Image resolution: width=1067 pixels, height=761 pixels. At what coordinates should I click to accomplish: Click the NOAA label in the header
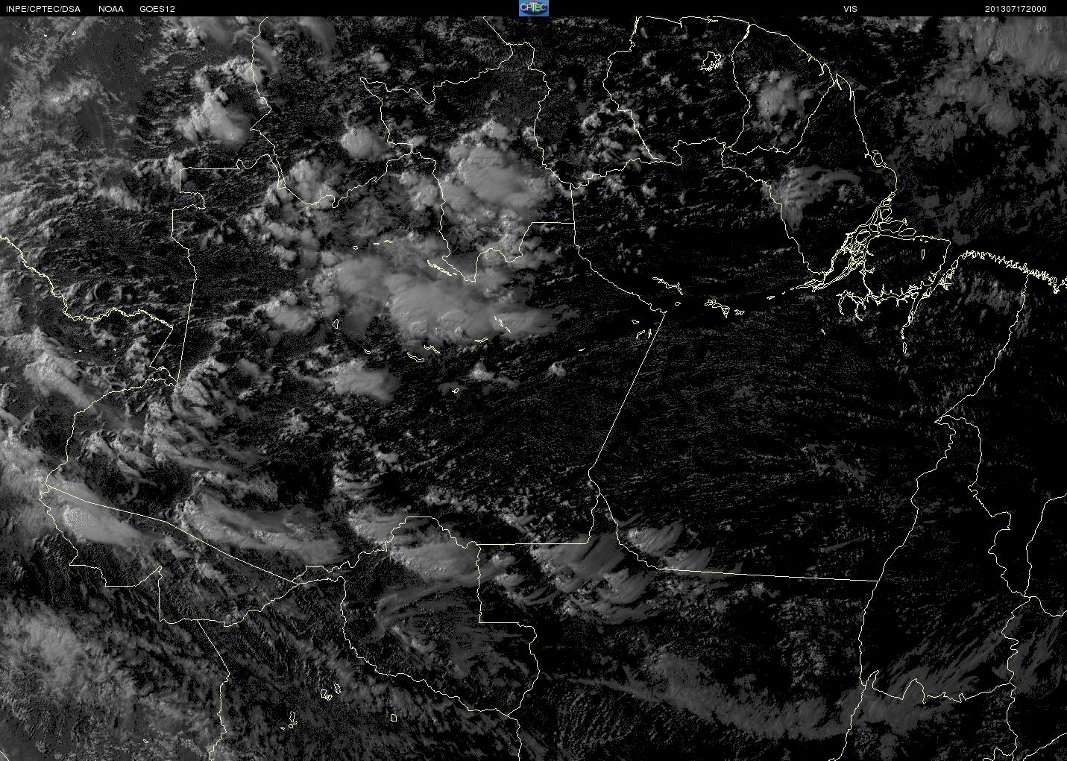110,9
